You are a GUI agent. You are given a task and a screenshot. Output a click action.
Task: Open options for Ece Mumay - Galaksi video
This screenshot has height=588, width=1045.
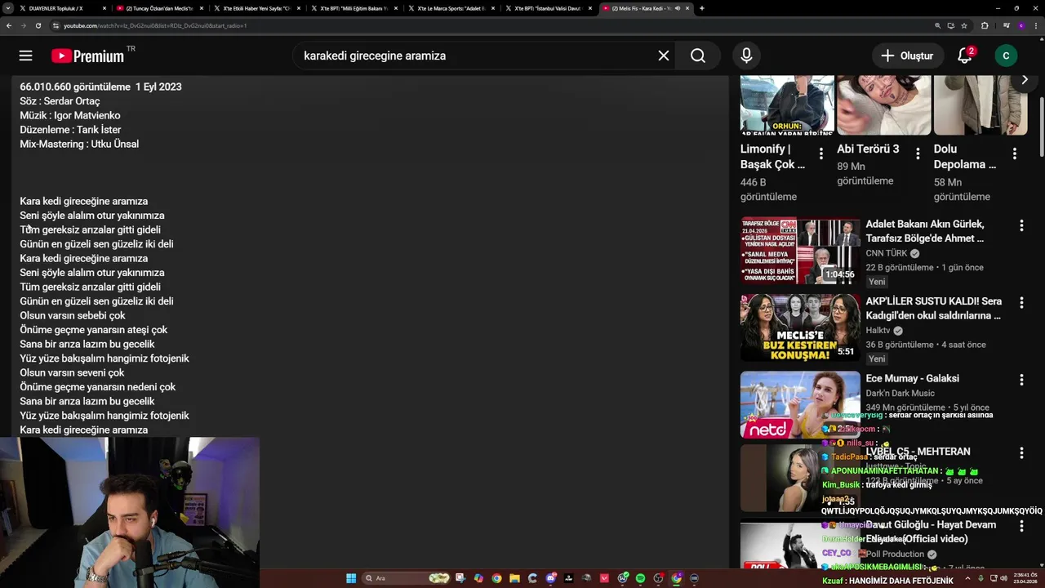pos(1021,380)
